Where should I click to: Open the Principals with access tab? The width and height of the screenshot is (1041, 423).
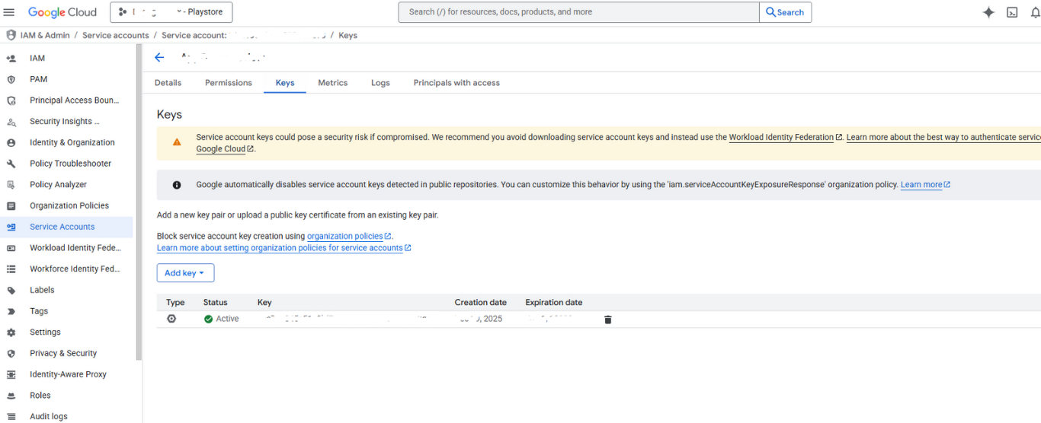(x=456, y=83)
